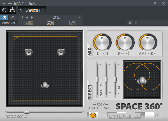Click the listener head in pattern display
This screenshot has height=121, width=168.
point(142,80)
